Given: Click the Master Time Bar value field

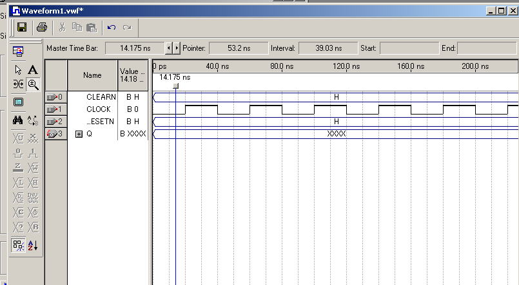Looking at the screenshot, I should pyautogui.click(x=135, y=48).
